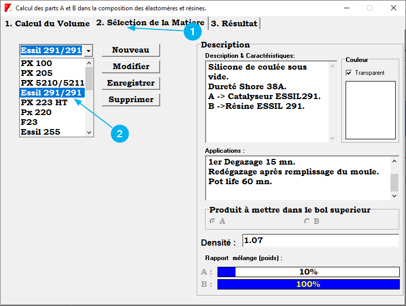406x306 pixels.
Task: Click the description box scroll down arrow
Action: 333,138
